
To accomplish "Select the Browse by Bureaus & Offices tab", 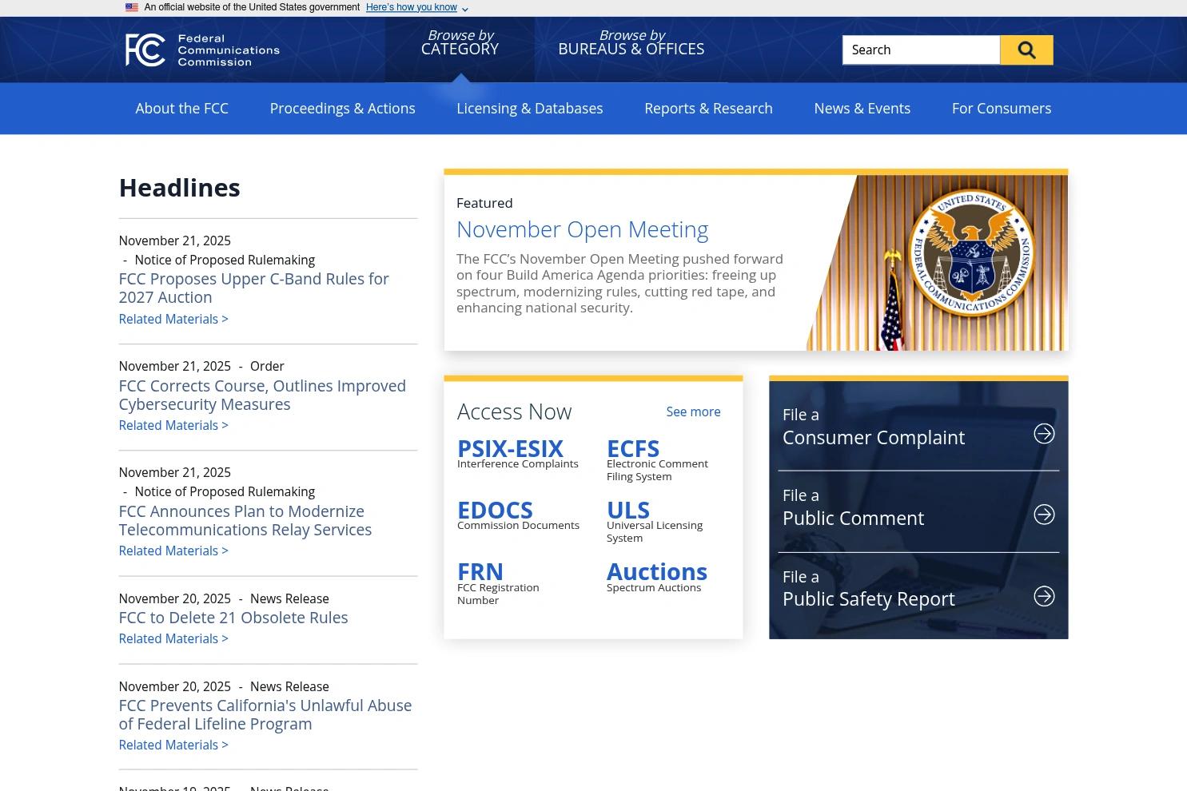I will tap(631, 42).
